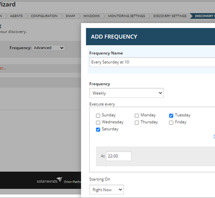The image size is (215, 198).
Task: Click the Frequency: label in the wizard
Action: click(x=20, y=48)
